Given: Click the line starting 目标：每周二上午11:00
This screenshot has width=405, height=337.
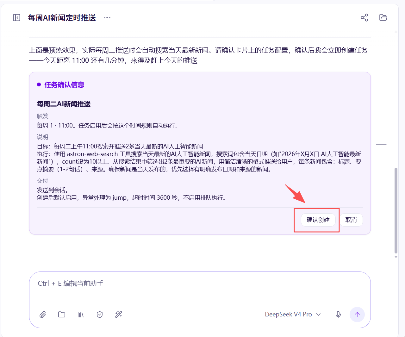Looking at the screenshot, I should [120, 147].
